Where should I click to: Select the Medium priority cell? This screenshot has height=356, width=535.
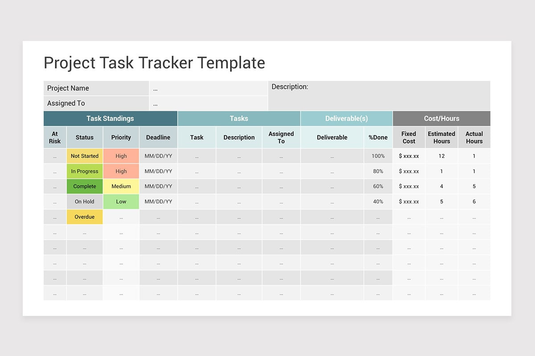(x=121, y=186)
